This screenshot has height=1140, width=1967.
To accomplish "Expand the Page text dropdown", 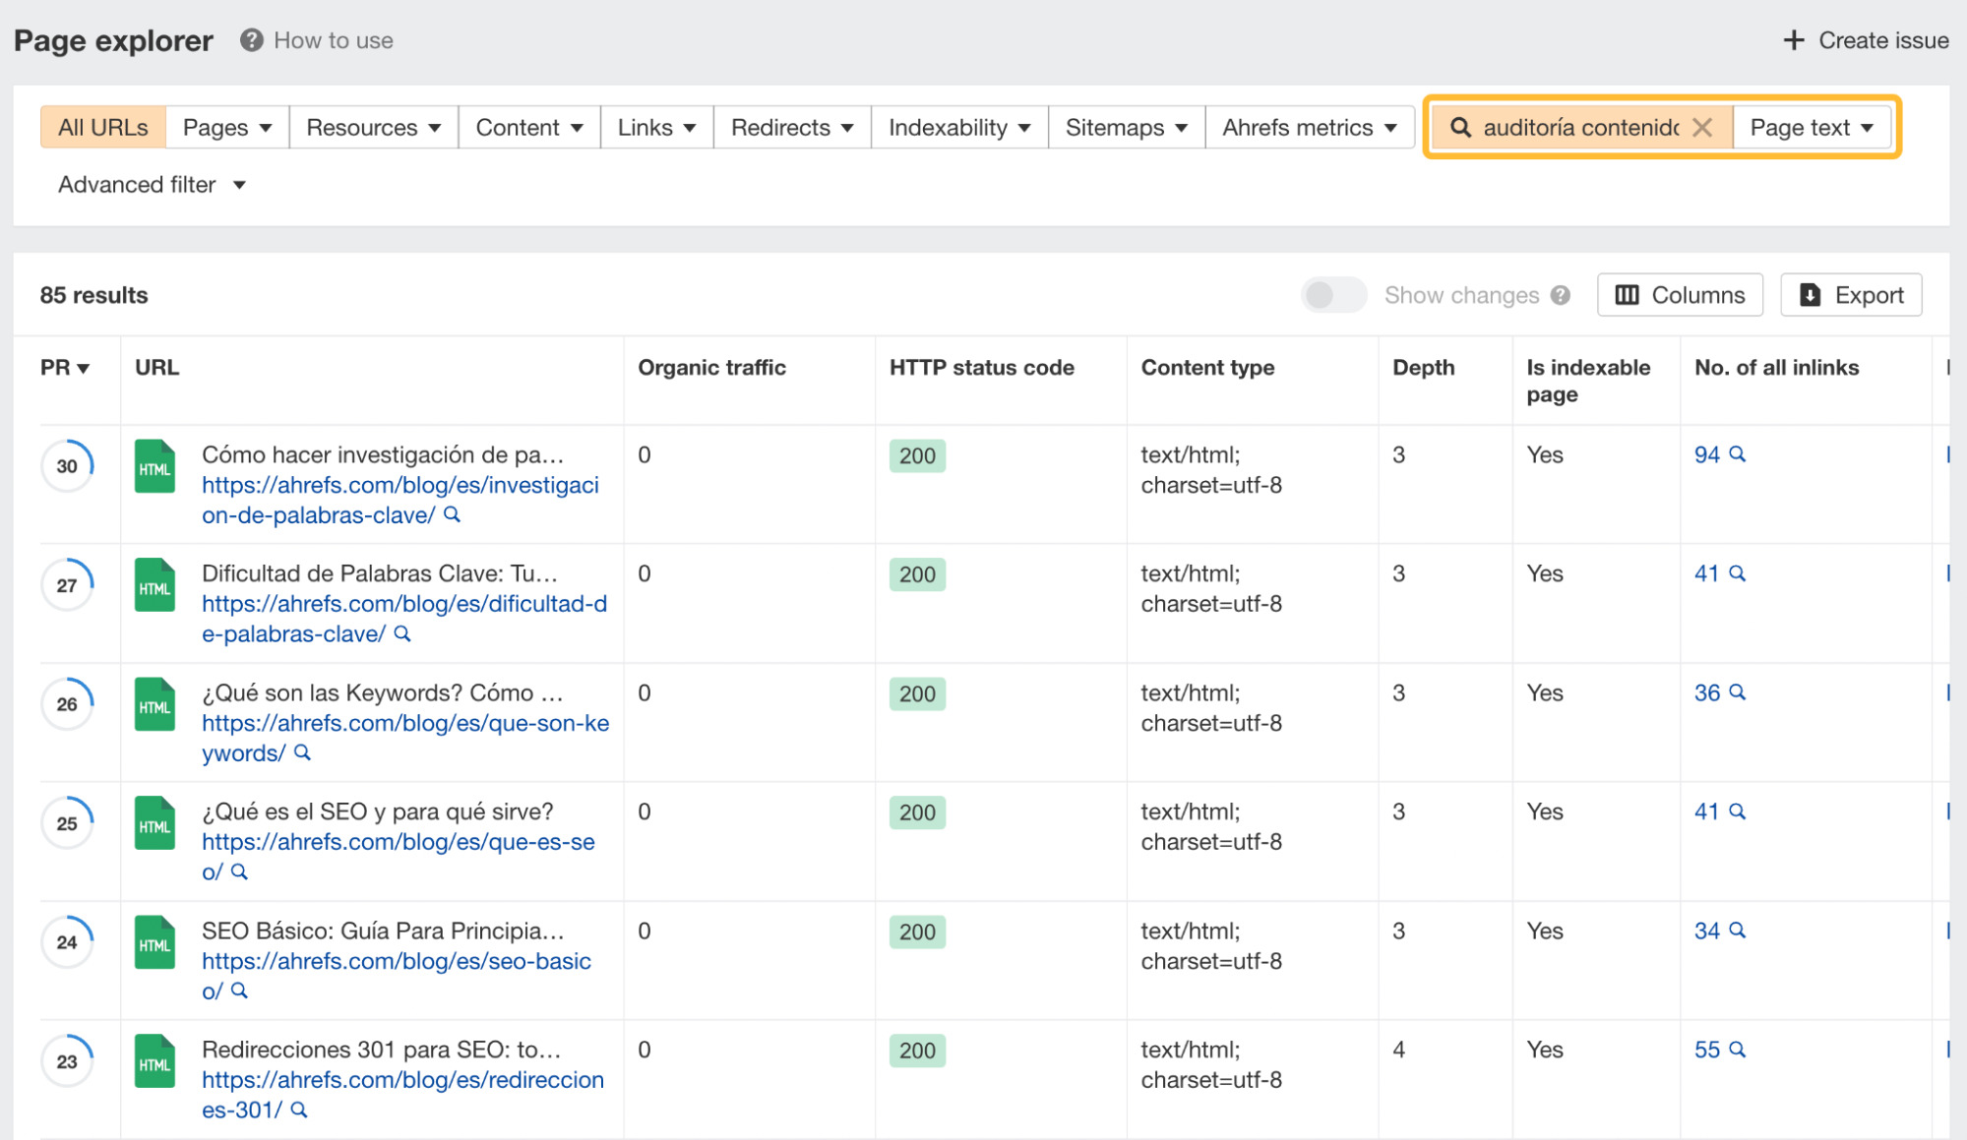I will coord(1812,128).
